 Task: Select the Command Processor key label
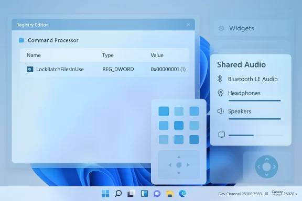tap(53, 40)
